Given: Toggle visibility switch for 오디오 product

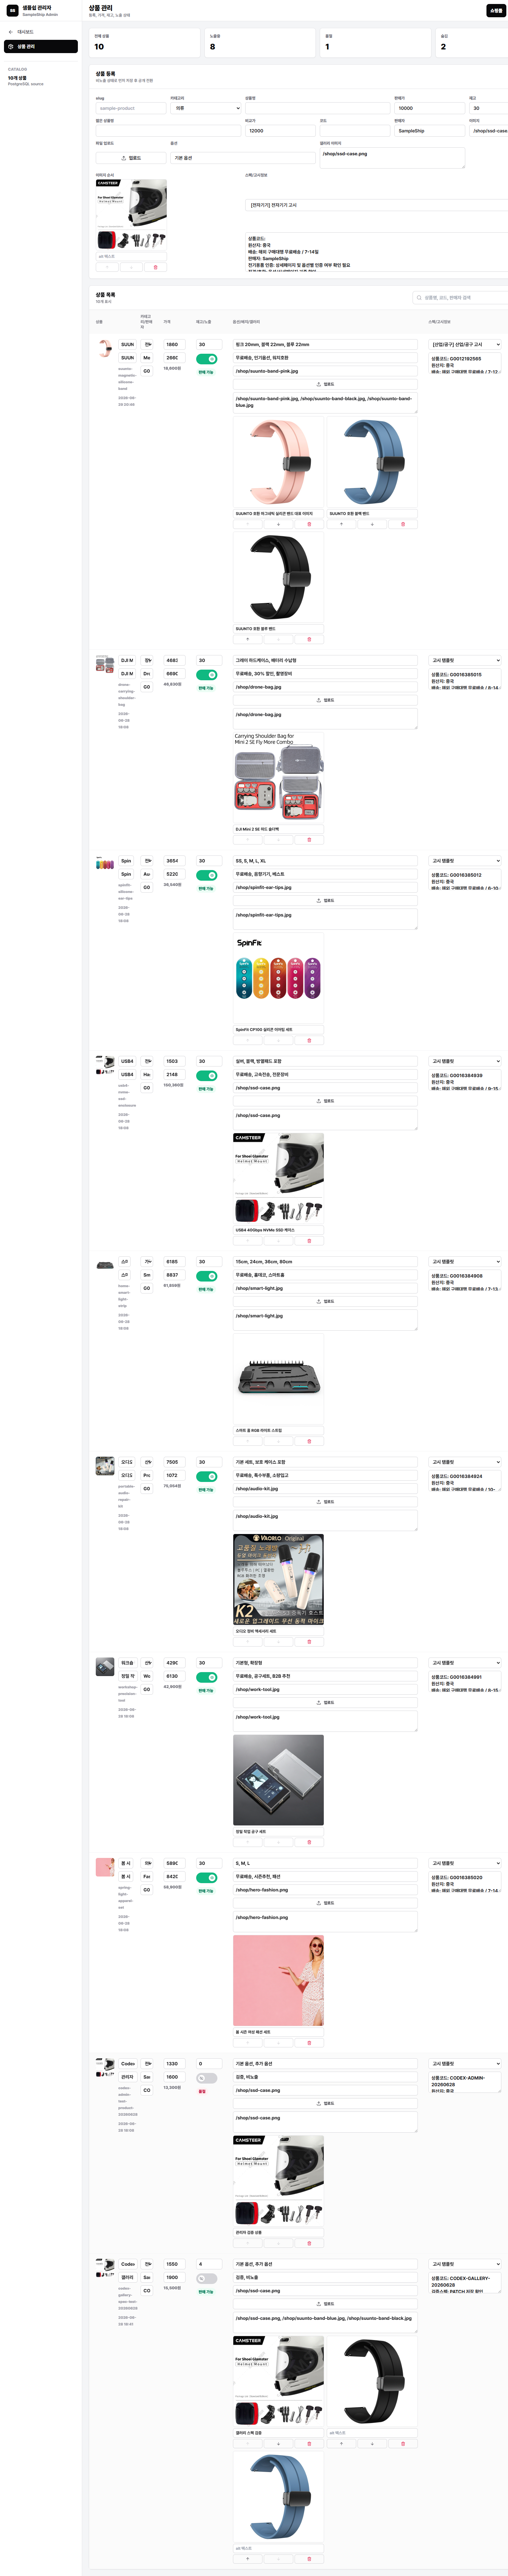Looking at the screenshot, I should coord(206,1477).
